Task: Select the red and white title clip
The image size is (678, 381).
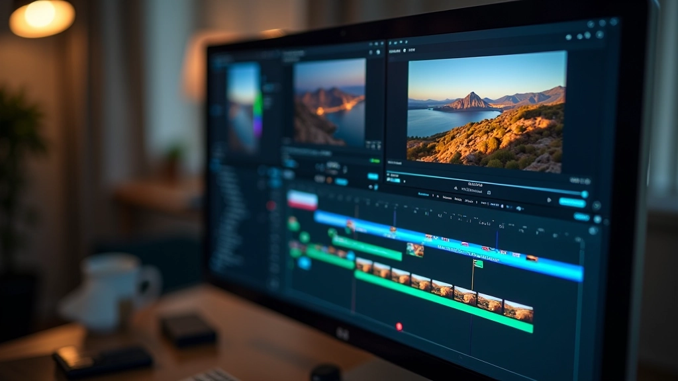Action: click(303, 200)
